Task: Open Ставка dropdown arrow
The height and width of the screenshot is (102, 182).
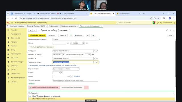Action: [62, 73]
